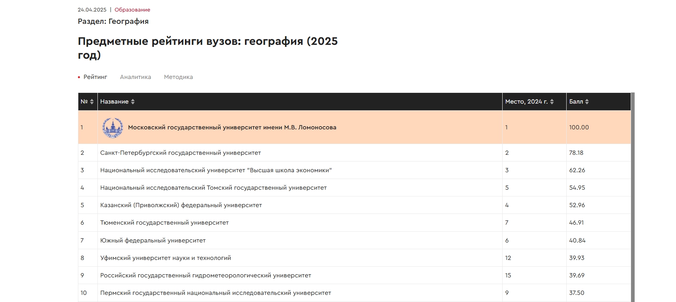The height and width of the screenshot is (302, 676).
Task: Select Уфимский университет науки и технологий
Action: pyautogui.click(x=166, y=258)
